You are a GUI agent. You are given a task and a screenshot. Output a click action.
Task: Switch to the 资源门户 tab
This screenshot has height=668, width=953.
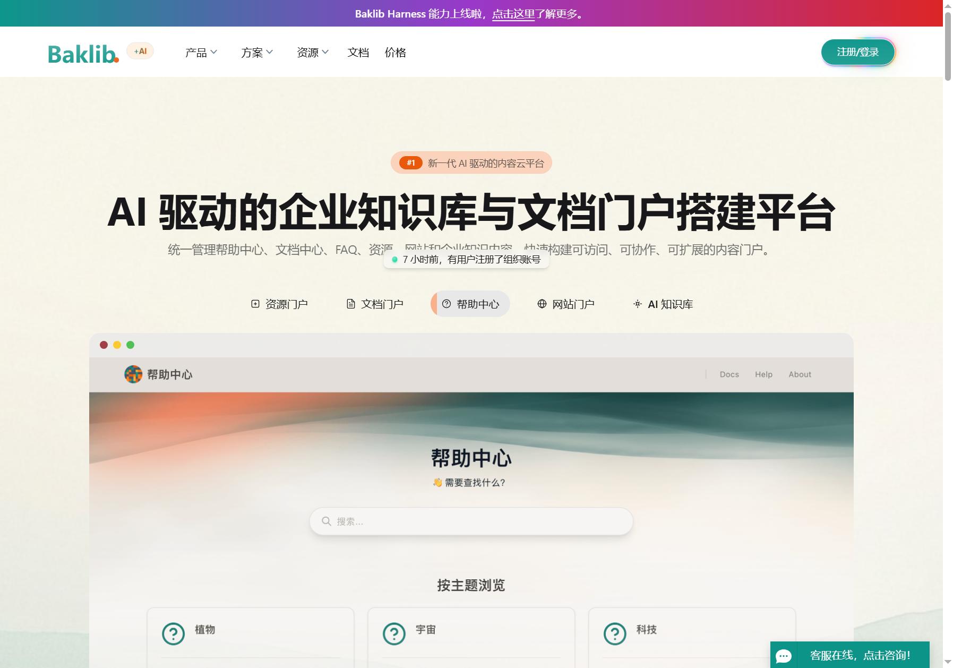[279, 304]
